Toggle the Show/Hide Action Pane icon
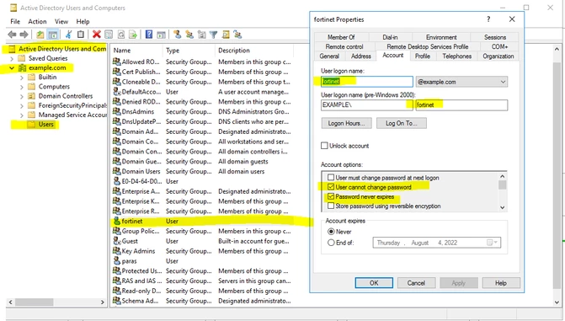This screenshot has width=565, height=321. coord(161,35)
